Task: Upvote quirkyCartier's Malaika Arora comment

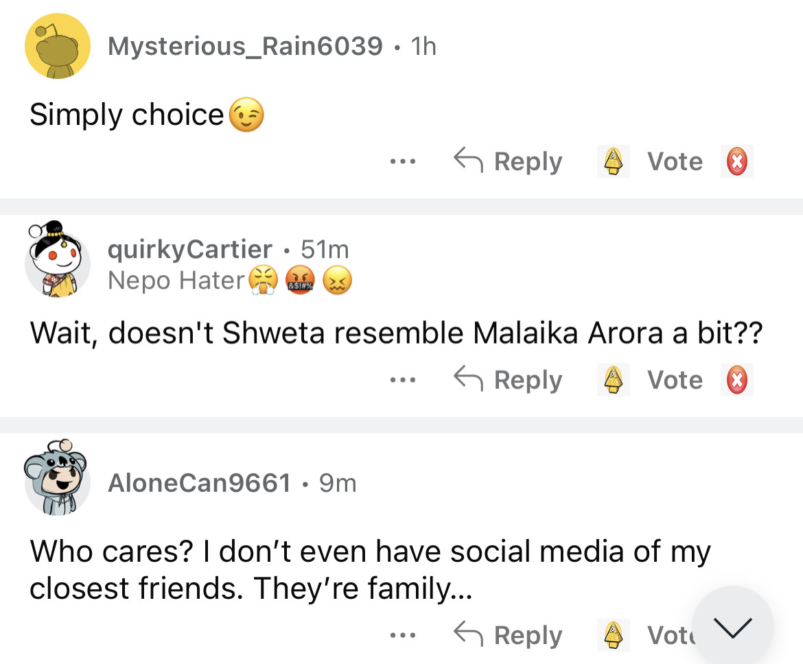Action: pyautogui.click(x=612, y=380)
